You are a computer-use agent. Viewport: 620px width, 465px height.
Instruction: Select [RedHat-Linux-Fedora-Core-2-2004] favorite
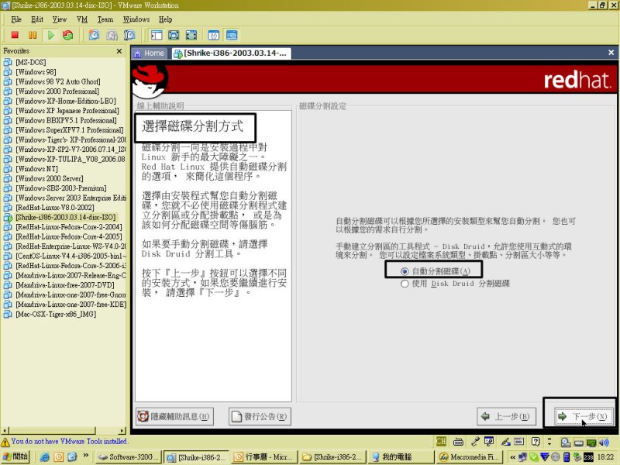(69, 227)
